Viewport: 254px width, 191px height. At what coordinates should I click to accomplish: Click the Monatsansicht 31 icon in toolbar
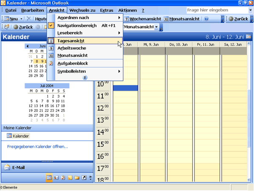point(166,19)
